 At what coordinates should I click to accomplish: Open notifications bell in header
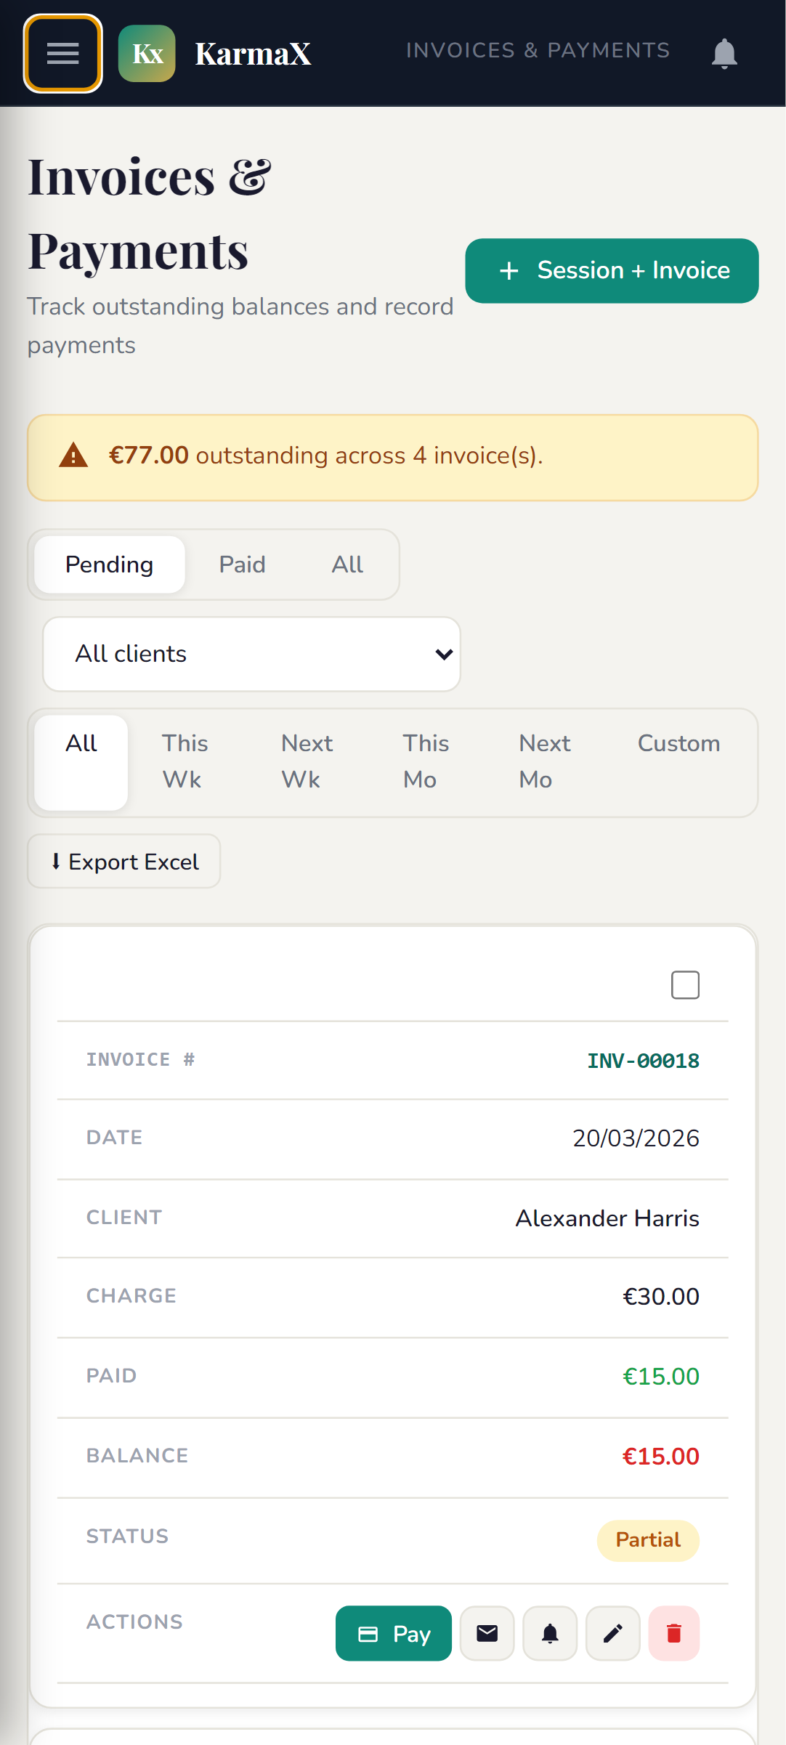pyautogui.click(x=724, y=54)
